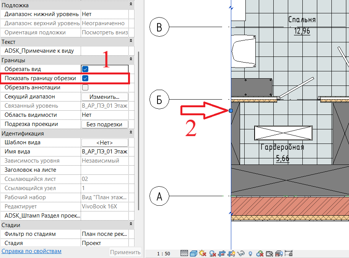
Task: Click the Шаблон вида property label
Action: pos(23,142)
